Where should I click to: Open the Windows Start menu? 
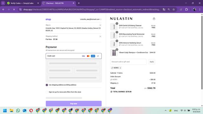pos(5,111)
